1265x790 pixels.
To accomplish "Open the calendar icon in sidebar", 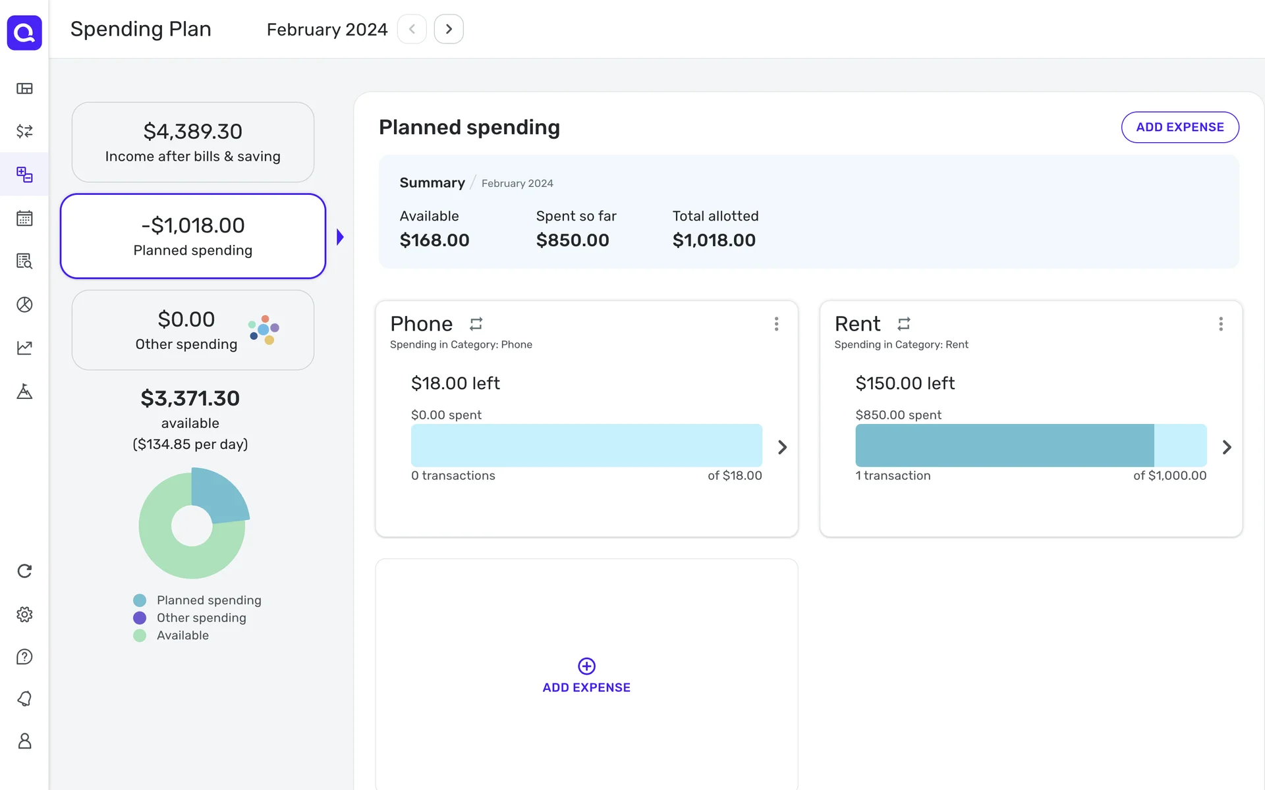I will coord(24,218).
